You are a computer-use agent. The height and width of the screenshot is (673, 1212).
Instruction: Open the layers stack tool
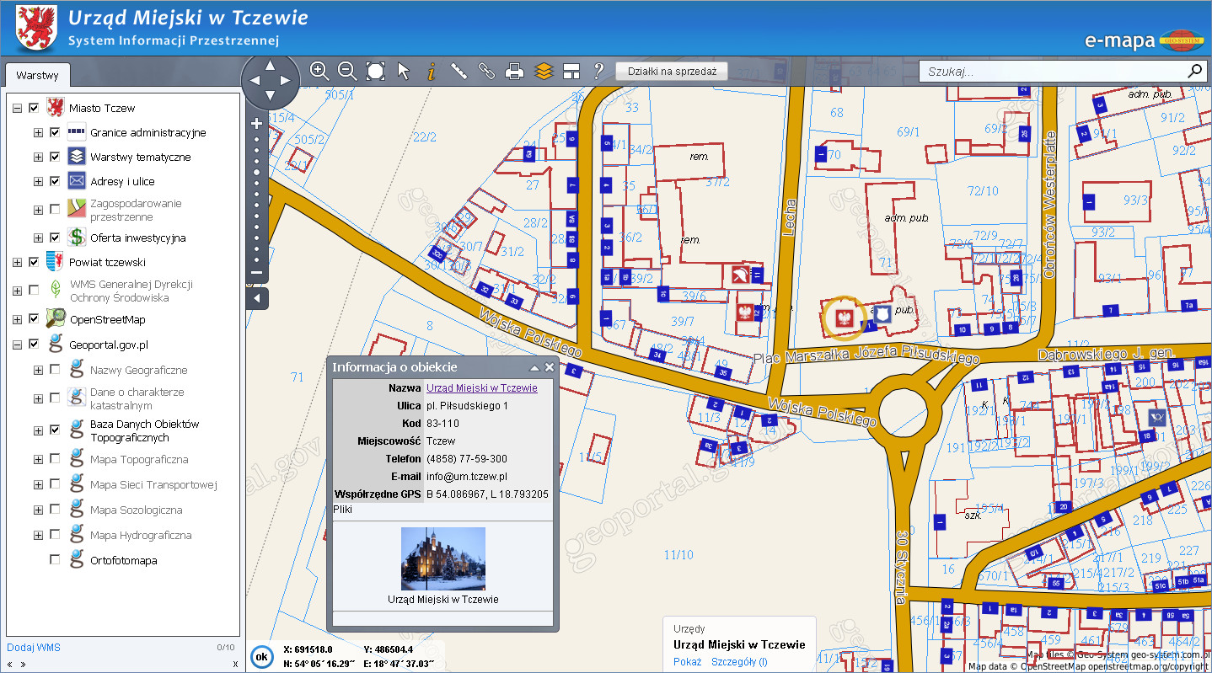[x=544, y=72]
